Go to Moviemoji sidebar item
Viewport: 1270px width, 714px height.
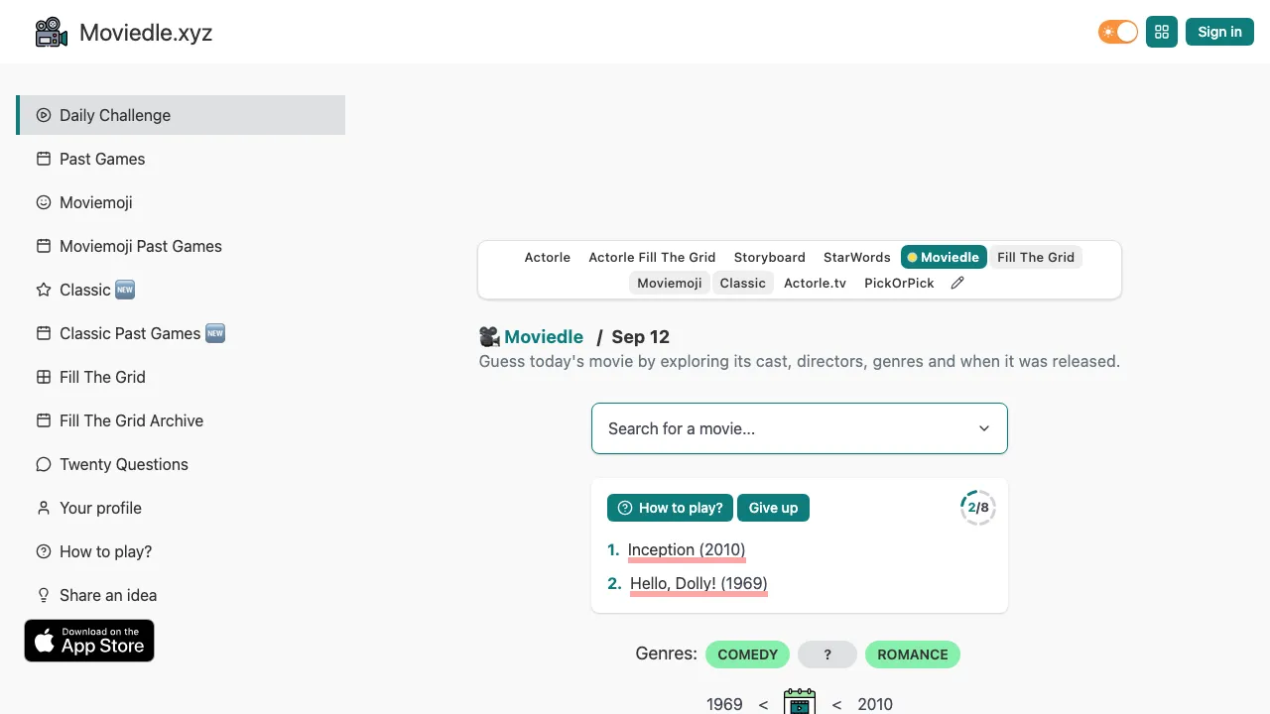click(x=181, y=202)
